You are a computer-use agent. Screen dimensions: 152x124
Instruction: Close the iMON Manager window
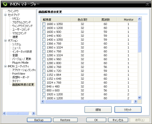click(x=148, y=4)
